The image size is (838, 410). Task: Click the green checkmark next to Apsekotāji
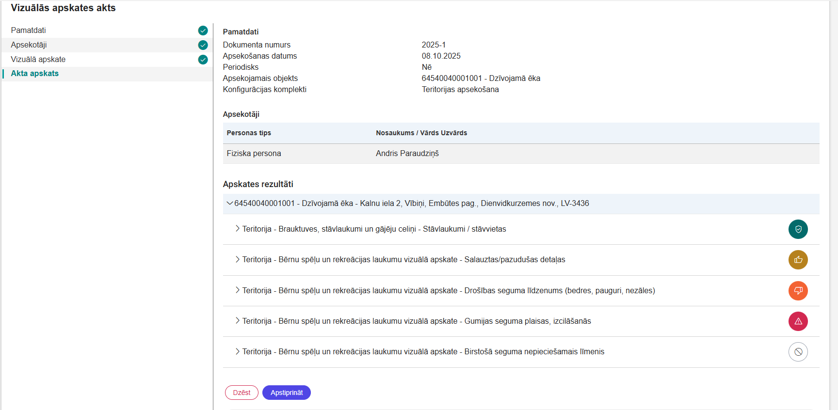pos(203,45)
